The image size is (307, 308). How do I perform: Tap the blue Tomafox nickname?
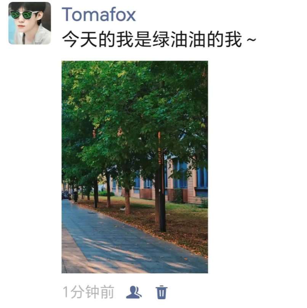coord(99,14)
